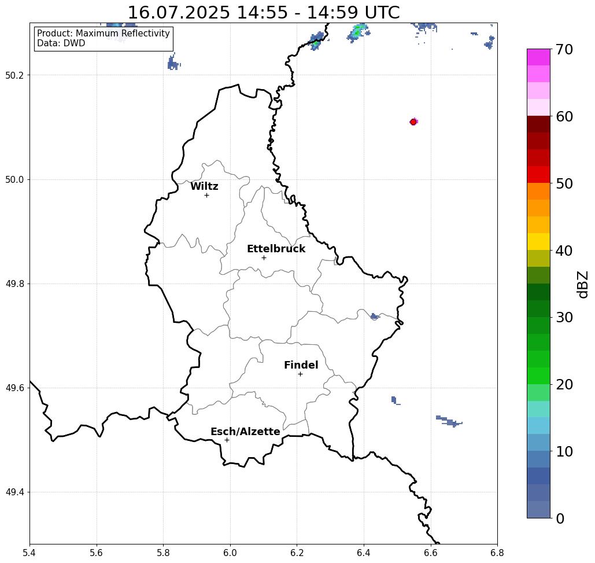Click the Ettelbruck cross marker
The image size is (595, 563).
pyautogui.click(x=264, y=257)
